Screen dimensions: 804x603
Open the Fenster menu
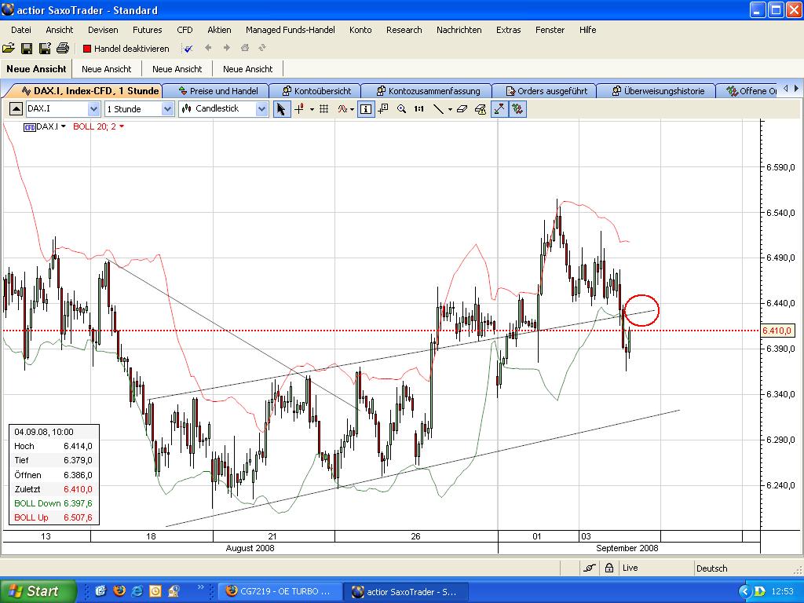550,30
